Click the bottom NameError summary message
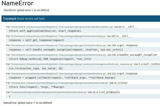 [x=27, y=103]
